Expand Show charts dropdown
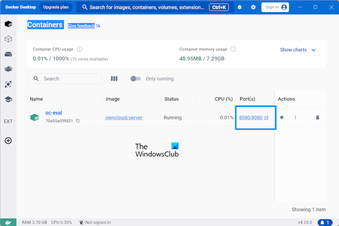339x226 pixels. [x=298, y=50]
